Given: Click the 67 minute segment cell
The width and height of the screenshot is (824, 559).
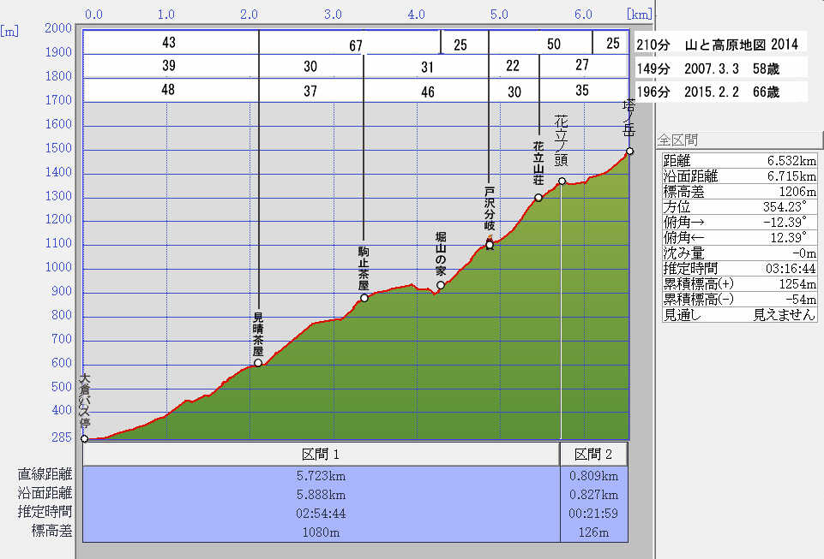Looking at the screenshot, I should [x=356, y=45].
